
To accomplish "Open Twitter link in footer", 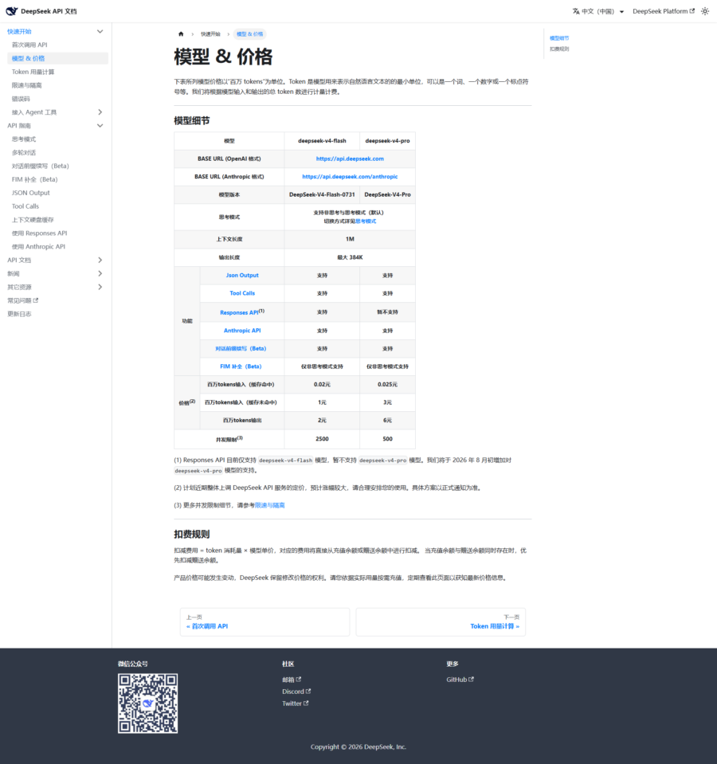I will [296, 703].
